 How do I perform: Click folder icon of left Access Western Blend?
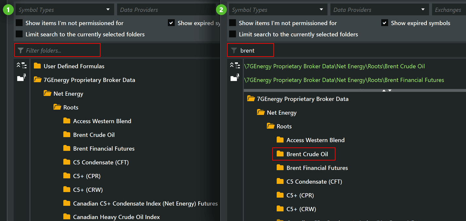point(67,121)
